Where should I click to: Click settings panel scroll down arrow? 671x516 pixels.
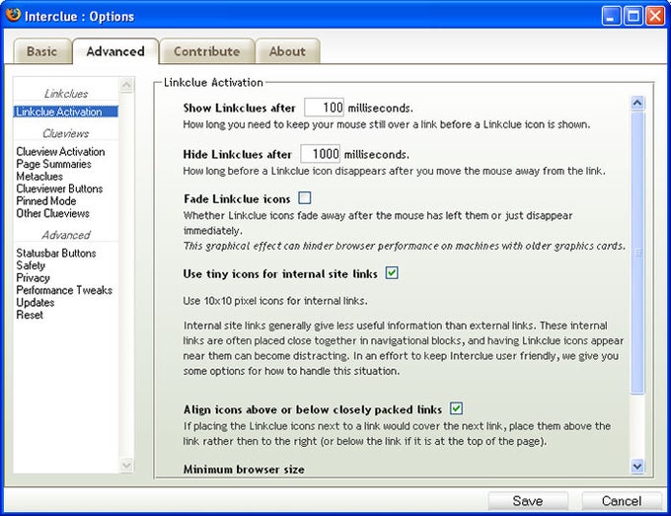[x=637, y=466]
